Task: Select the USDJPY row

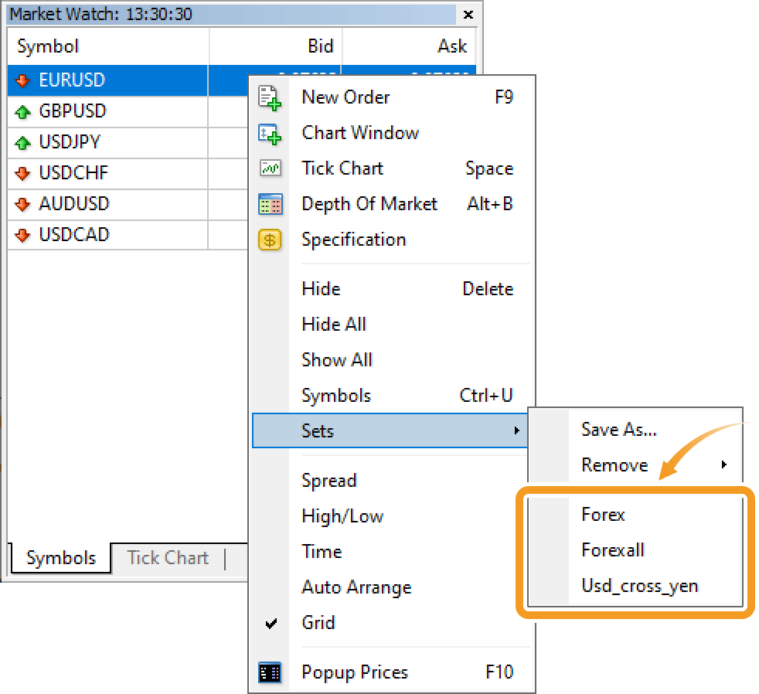Action: coord(128,142)
